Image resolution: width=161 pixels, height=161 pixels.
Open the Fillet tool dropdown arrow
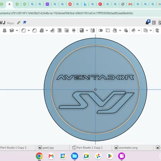29,31
